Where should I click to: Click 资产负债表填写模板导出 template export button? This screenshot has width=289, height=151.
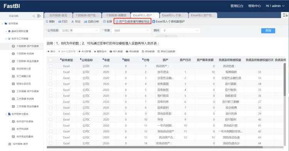133,22
